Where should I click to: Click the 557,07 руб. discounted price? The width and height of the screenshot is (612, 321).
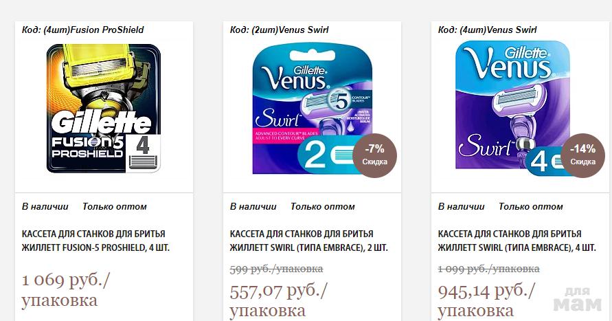pyautogui.click(x=279, y=301)
